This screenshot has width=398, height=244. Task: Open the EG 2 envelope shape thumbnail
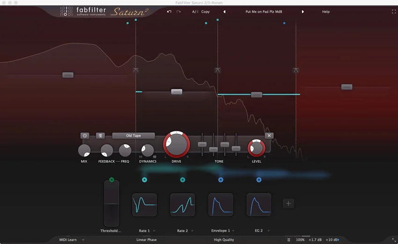click(x=259, y=205)
